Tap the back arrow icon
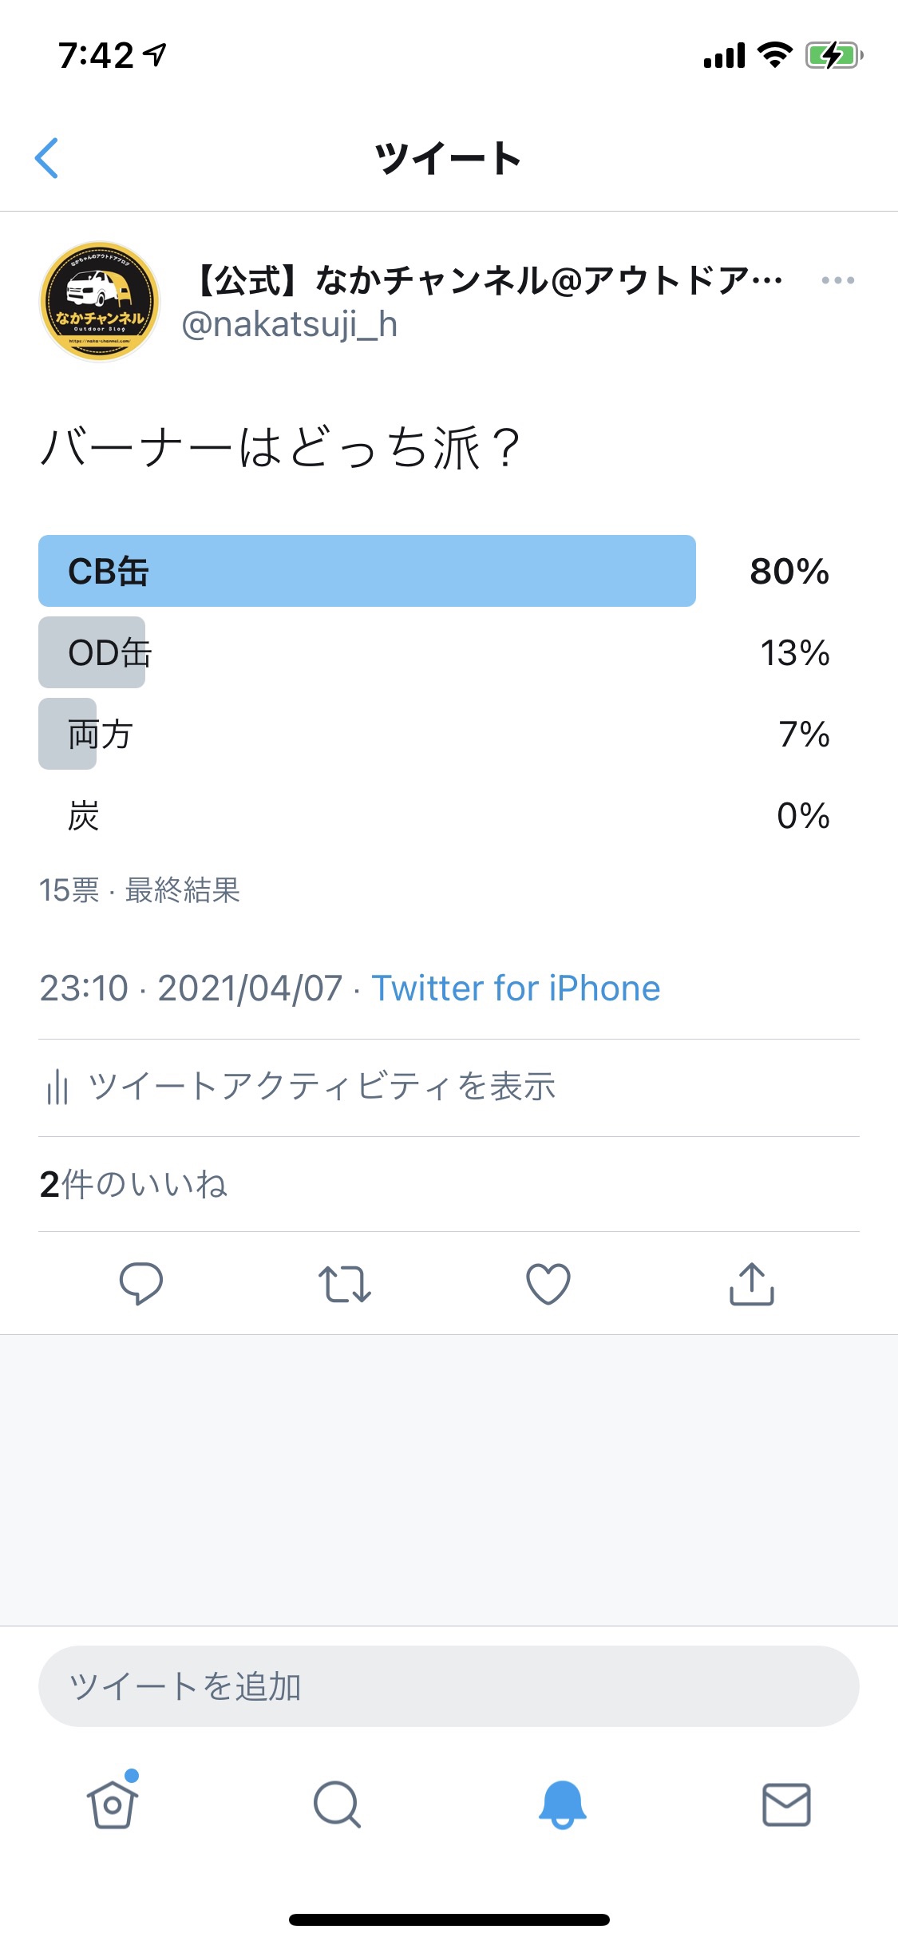This screenshot has height=1945, width=898. pyautogui.click(x=47, y=158)
